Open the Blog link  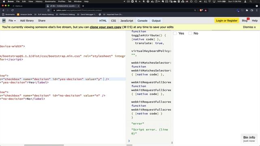click(x=245, y=21)
